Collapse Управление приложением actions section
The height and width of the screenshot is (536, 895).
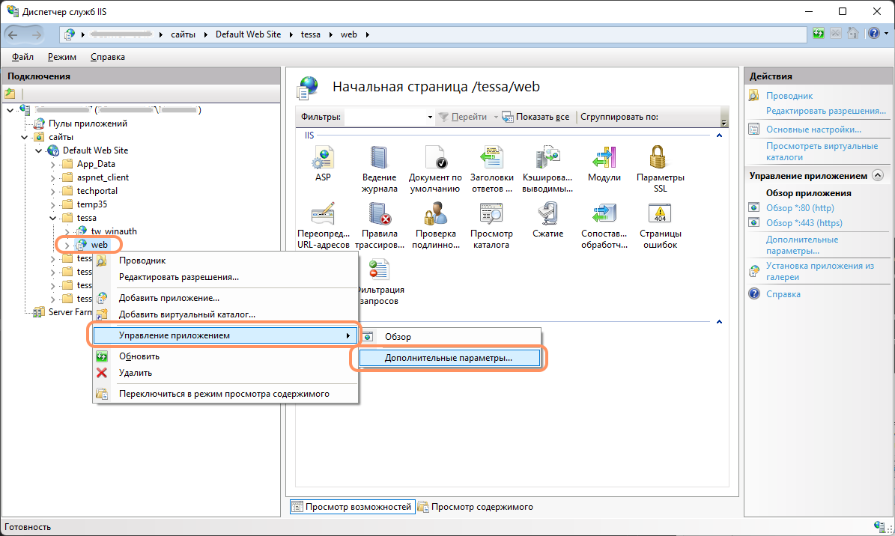[x=878, y=176]
